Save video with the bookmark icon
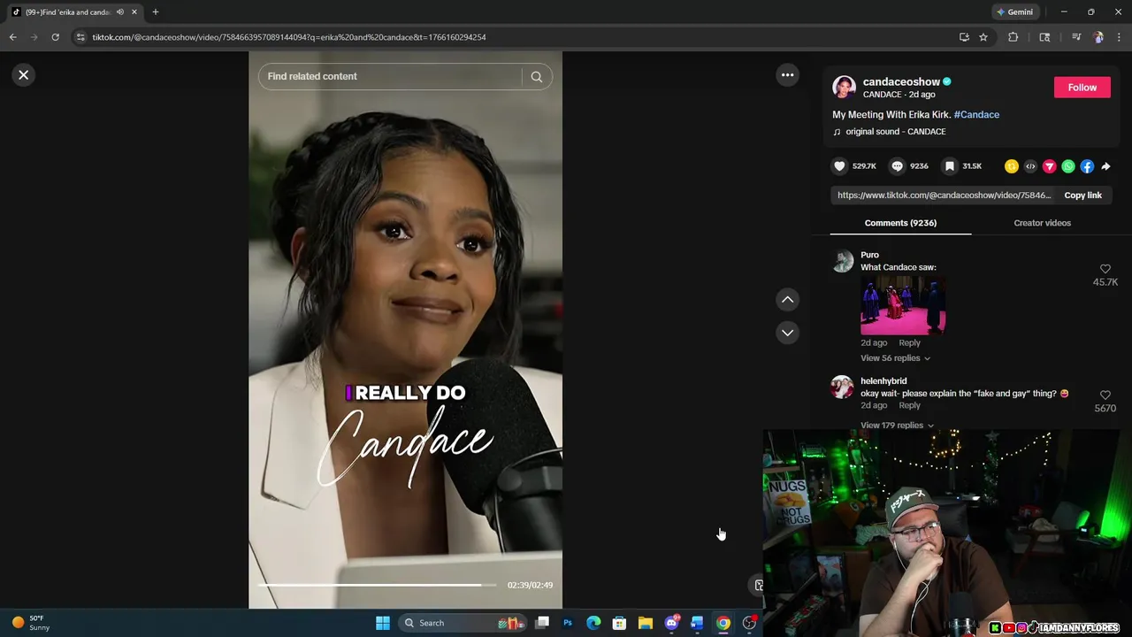This screenshot has height=637, width=1132. click(949, 166)
